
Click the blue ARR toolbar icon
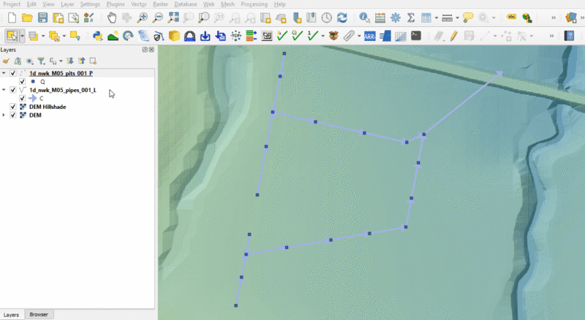tap(369, 35)
